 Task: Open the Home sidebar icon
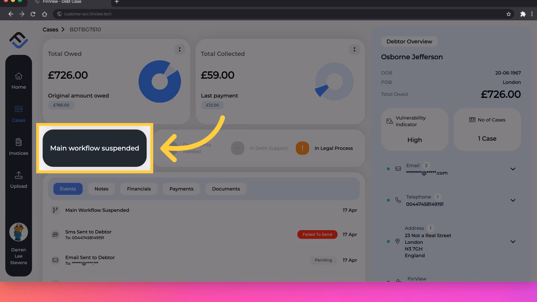coord(18,76)
